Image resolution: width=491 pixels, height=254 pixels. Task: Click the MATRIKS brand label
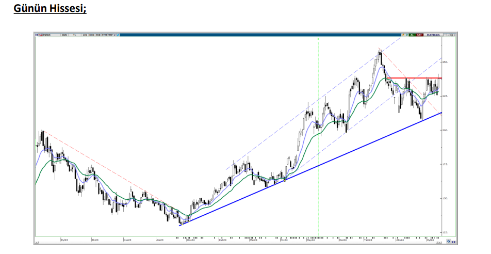tap(433, 35)
